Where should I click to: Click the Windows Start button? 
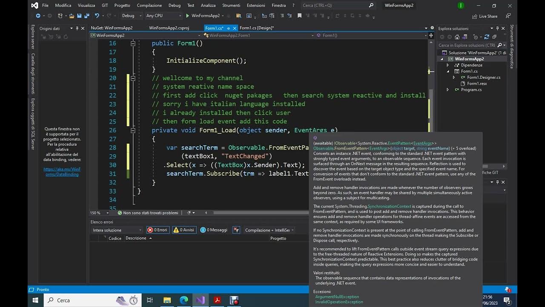click(x=35, y=300)
